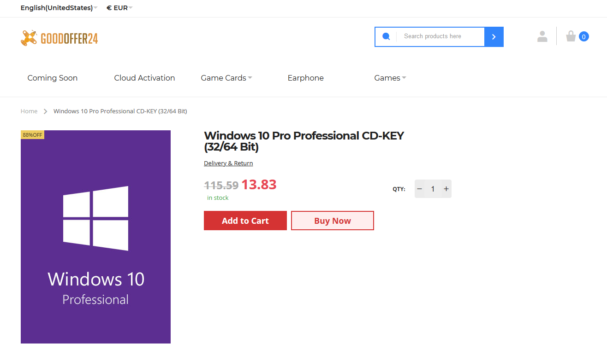Click the Windows 10 Professional product image

pyautogui.click(x=95, y=237)
